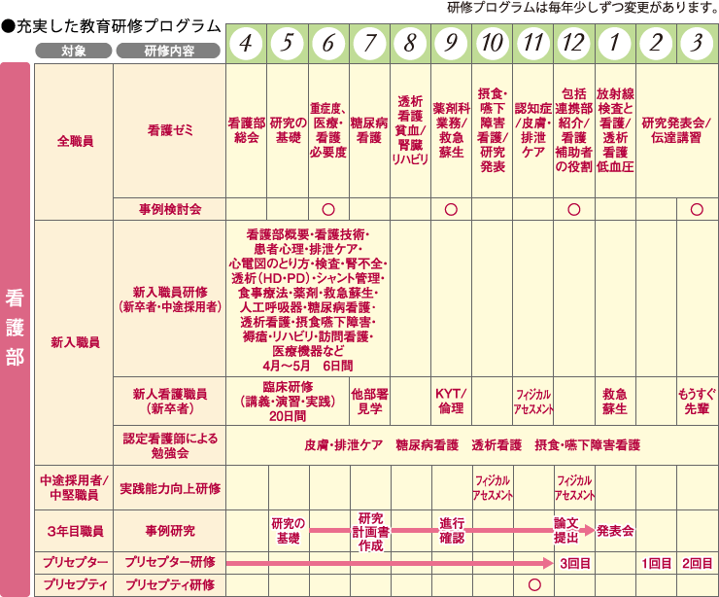Click the month 12 circle icon
This screenshot has width=719, height=597.
573,44
